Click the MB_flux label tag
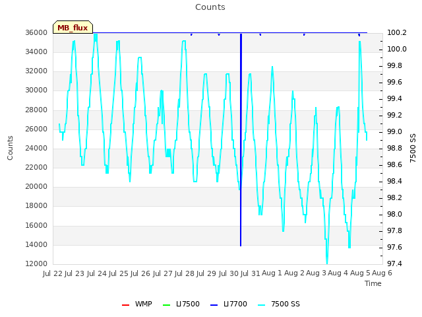 73,27
